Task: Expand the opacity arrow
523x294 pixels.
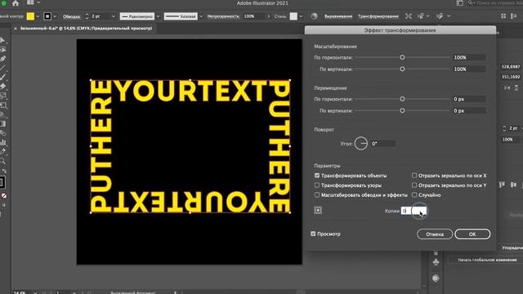Action: (269, 16)
